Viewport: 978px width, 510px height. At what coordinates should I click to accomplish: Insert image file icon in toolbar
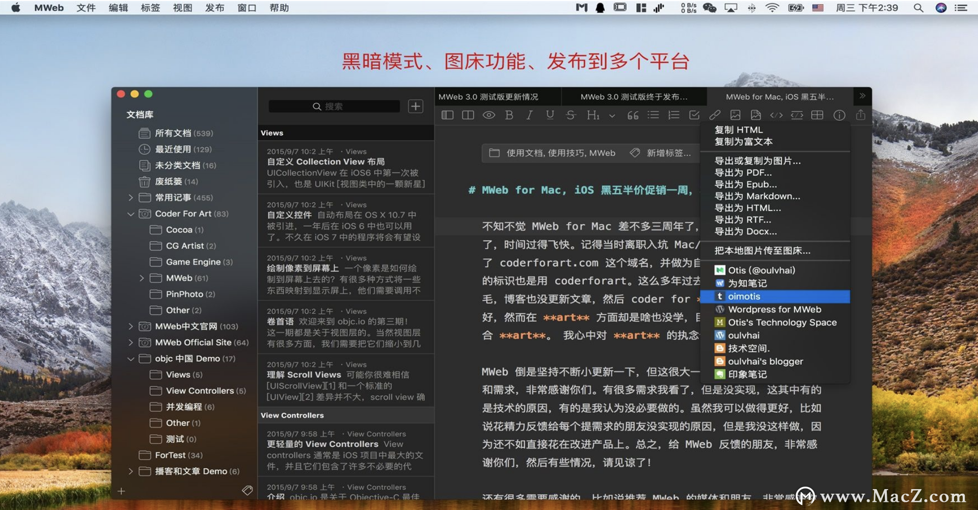(x=756, y=115)
